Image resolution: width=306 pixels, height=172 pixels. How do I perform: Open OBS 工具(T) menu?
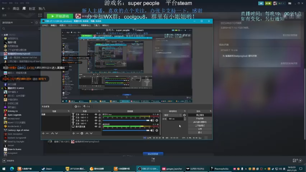(x=96, y=25)
